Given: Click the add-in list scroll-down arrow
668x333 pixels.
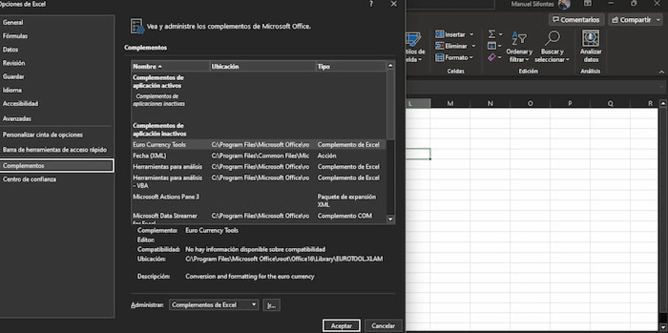Looking at the screenshot, I should tap(390, 219).
